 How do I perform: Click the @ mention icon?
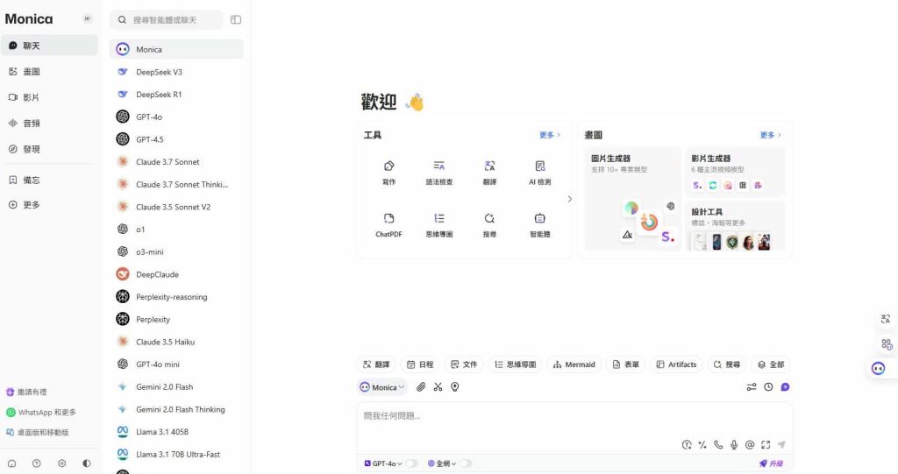point(750,444)
